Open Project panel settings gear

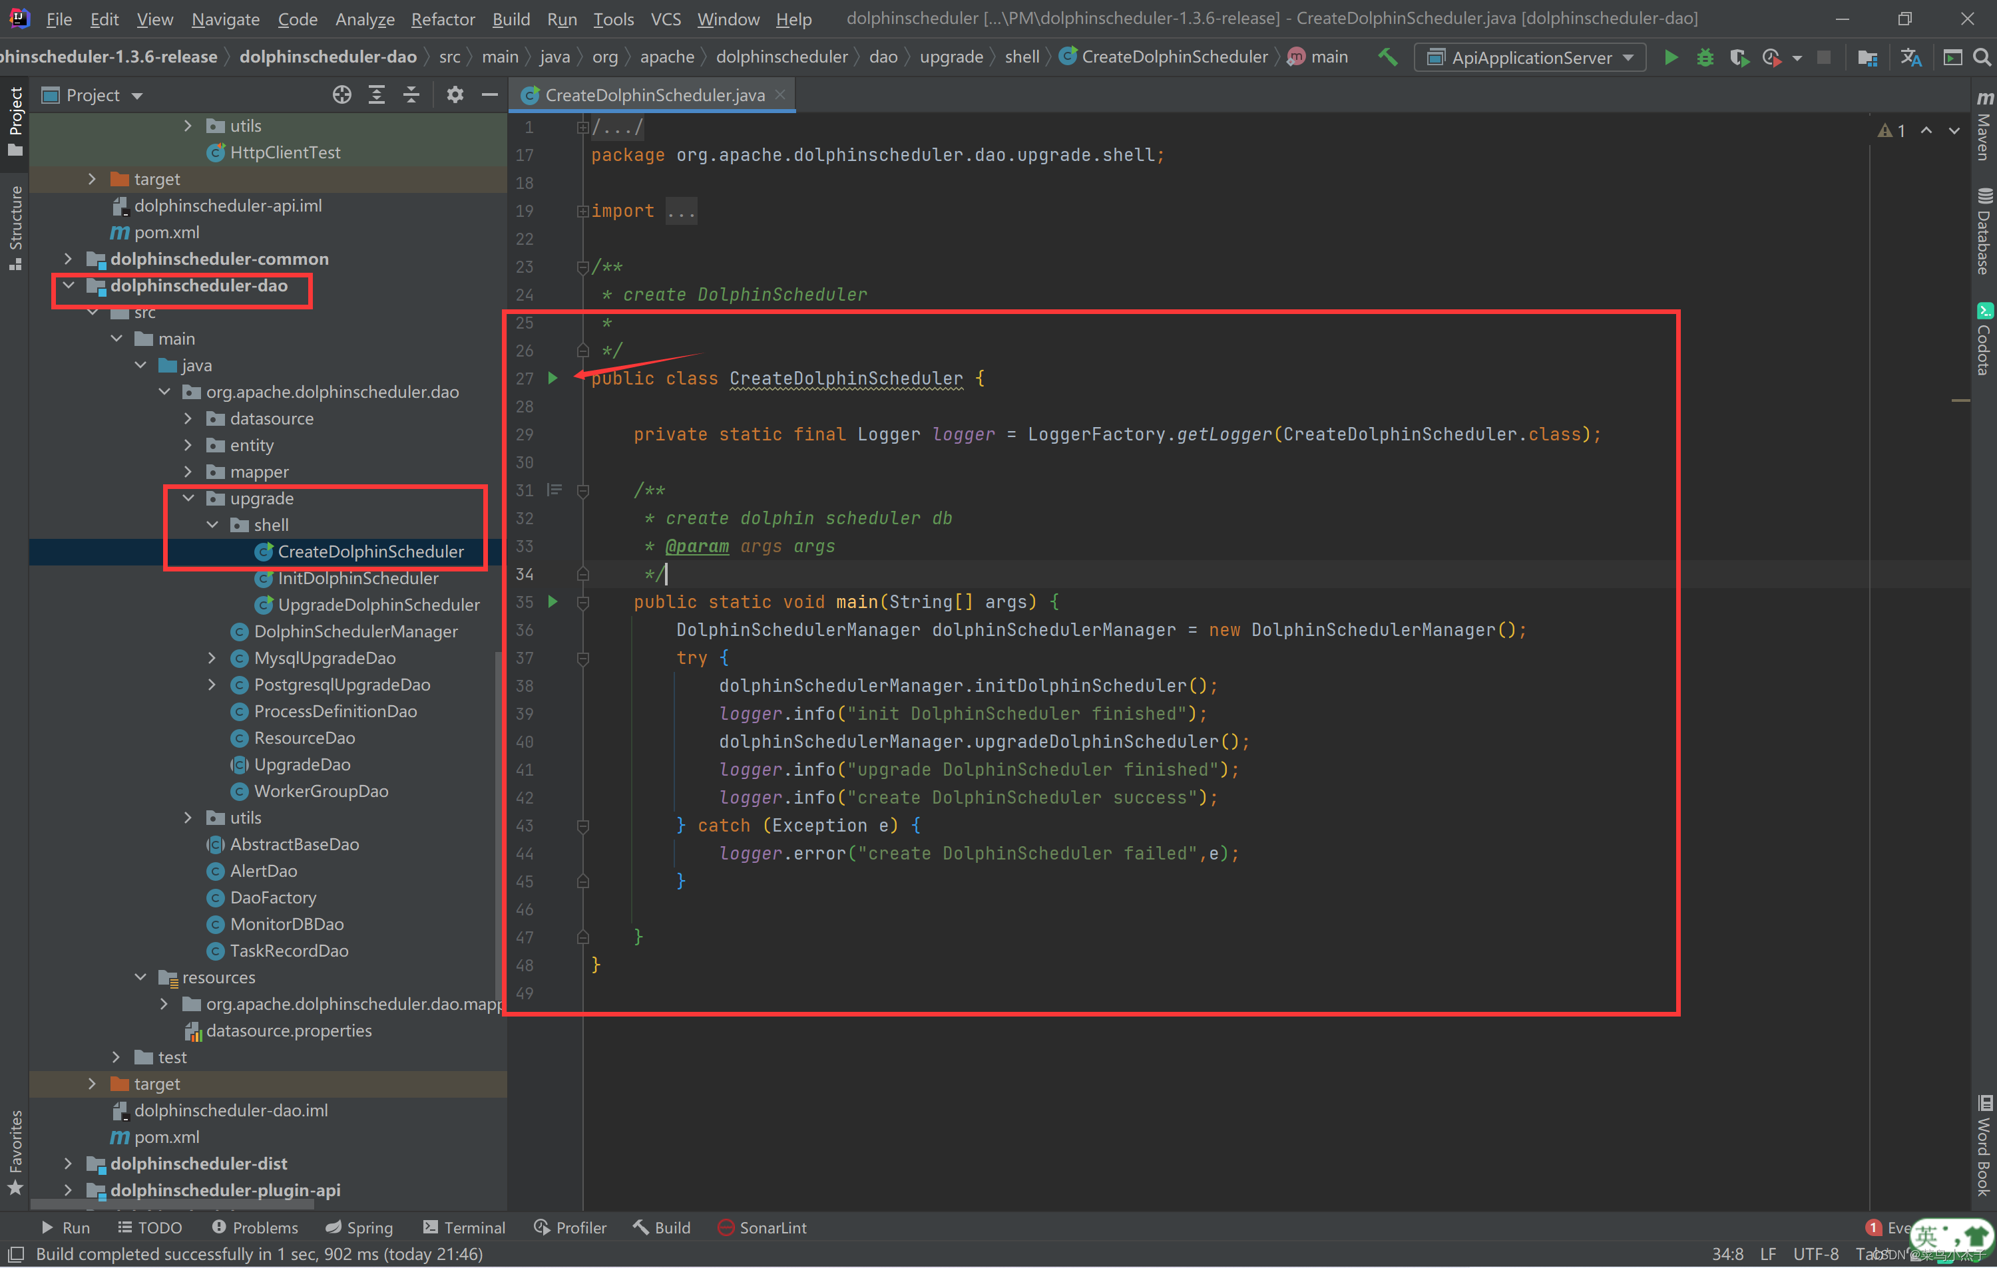pos(455,95)
